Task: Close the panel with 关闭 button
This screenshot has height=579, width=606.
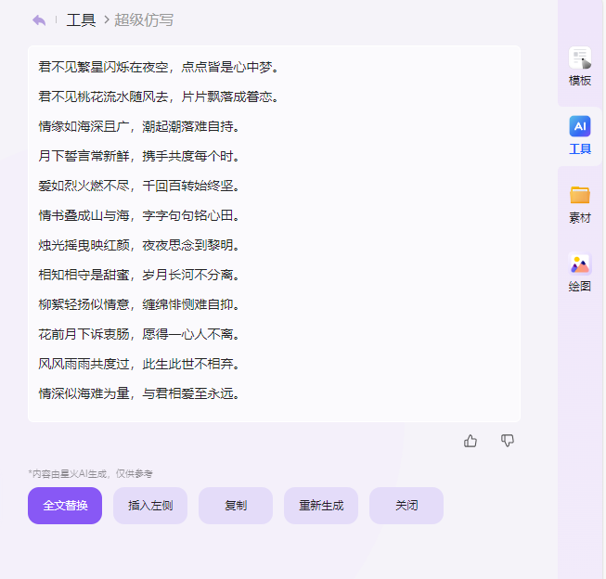Action: click(406, 506)
